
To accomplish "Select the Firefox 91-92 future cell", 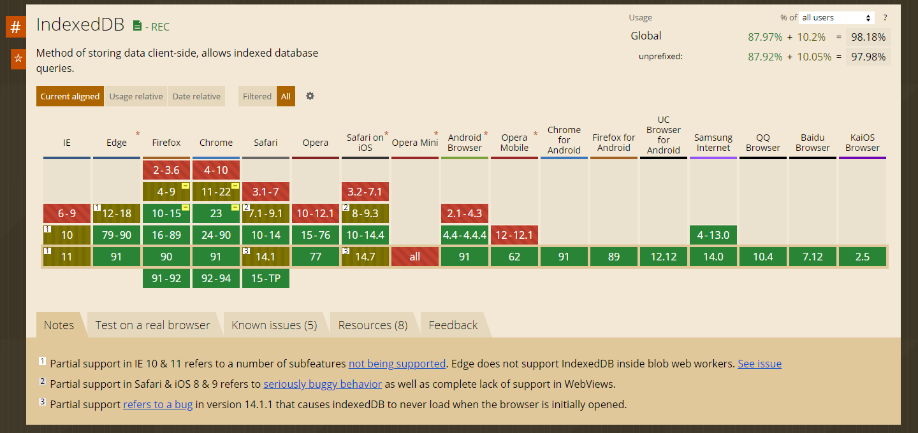I will 166,278.
